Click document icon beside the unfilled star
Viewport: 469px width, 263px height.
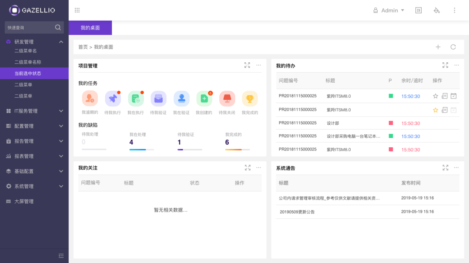click(445, 96)
